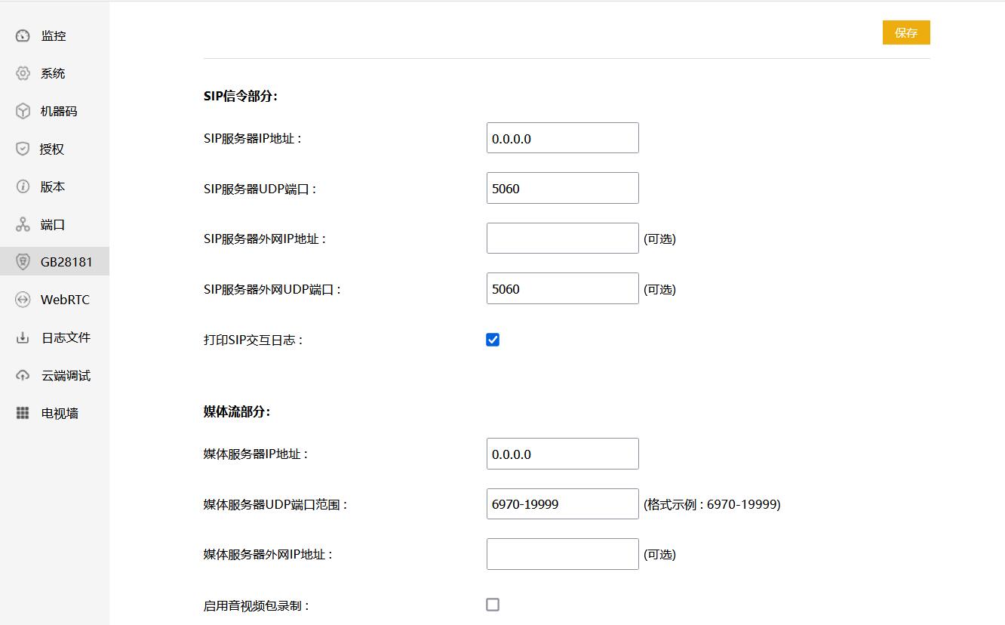Click the 监控 dashboard gauge icon

coord(23,35)
